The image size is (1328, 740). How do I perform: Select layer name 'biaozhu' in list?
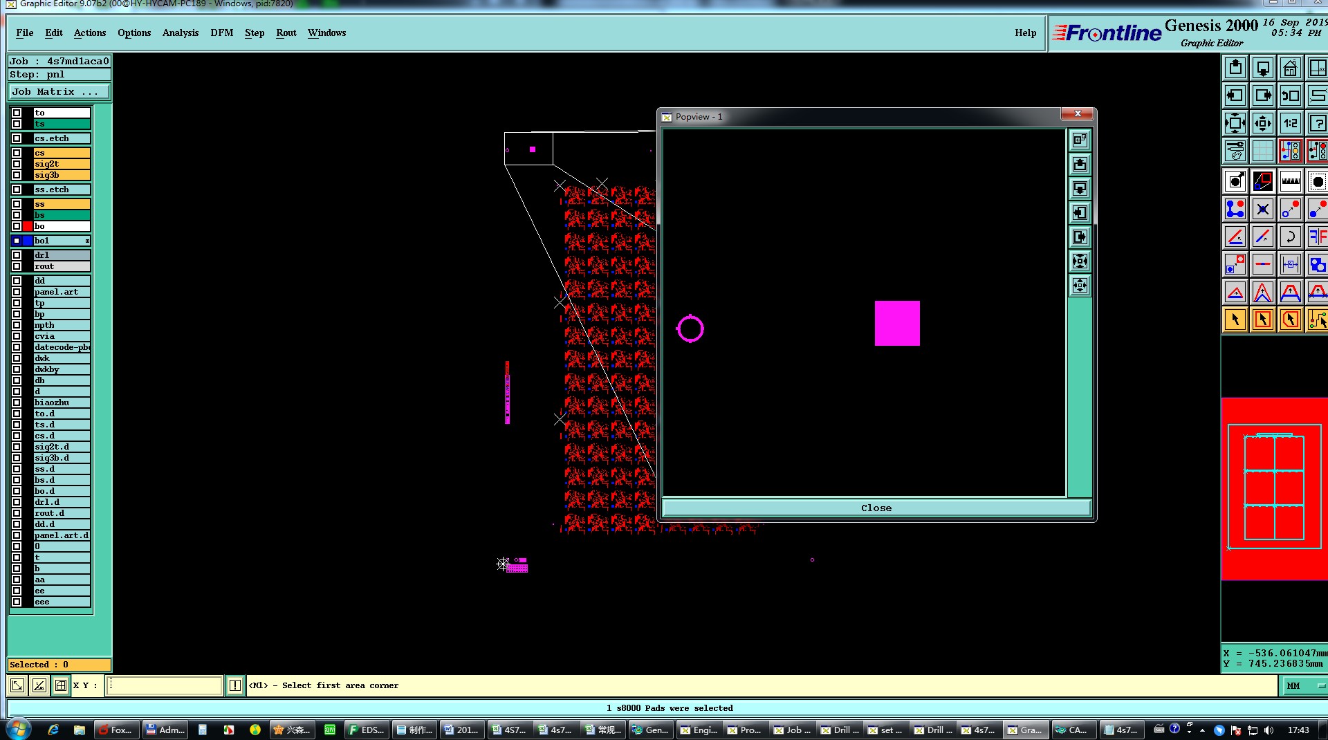62,403
